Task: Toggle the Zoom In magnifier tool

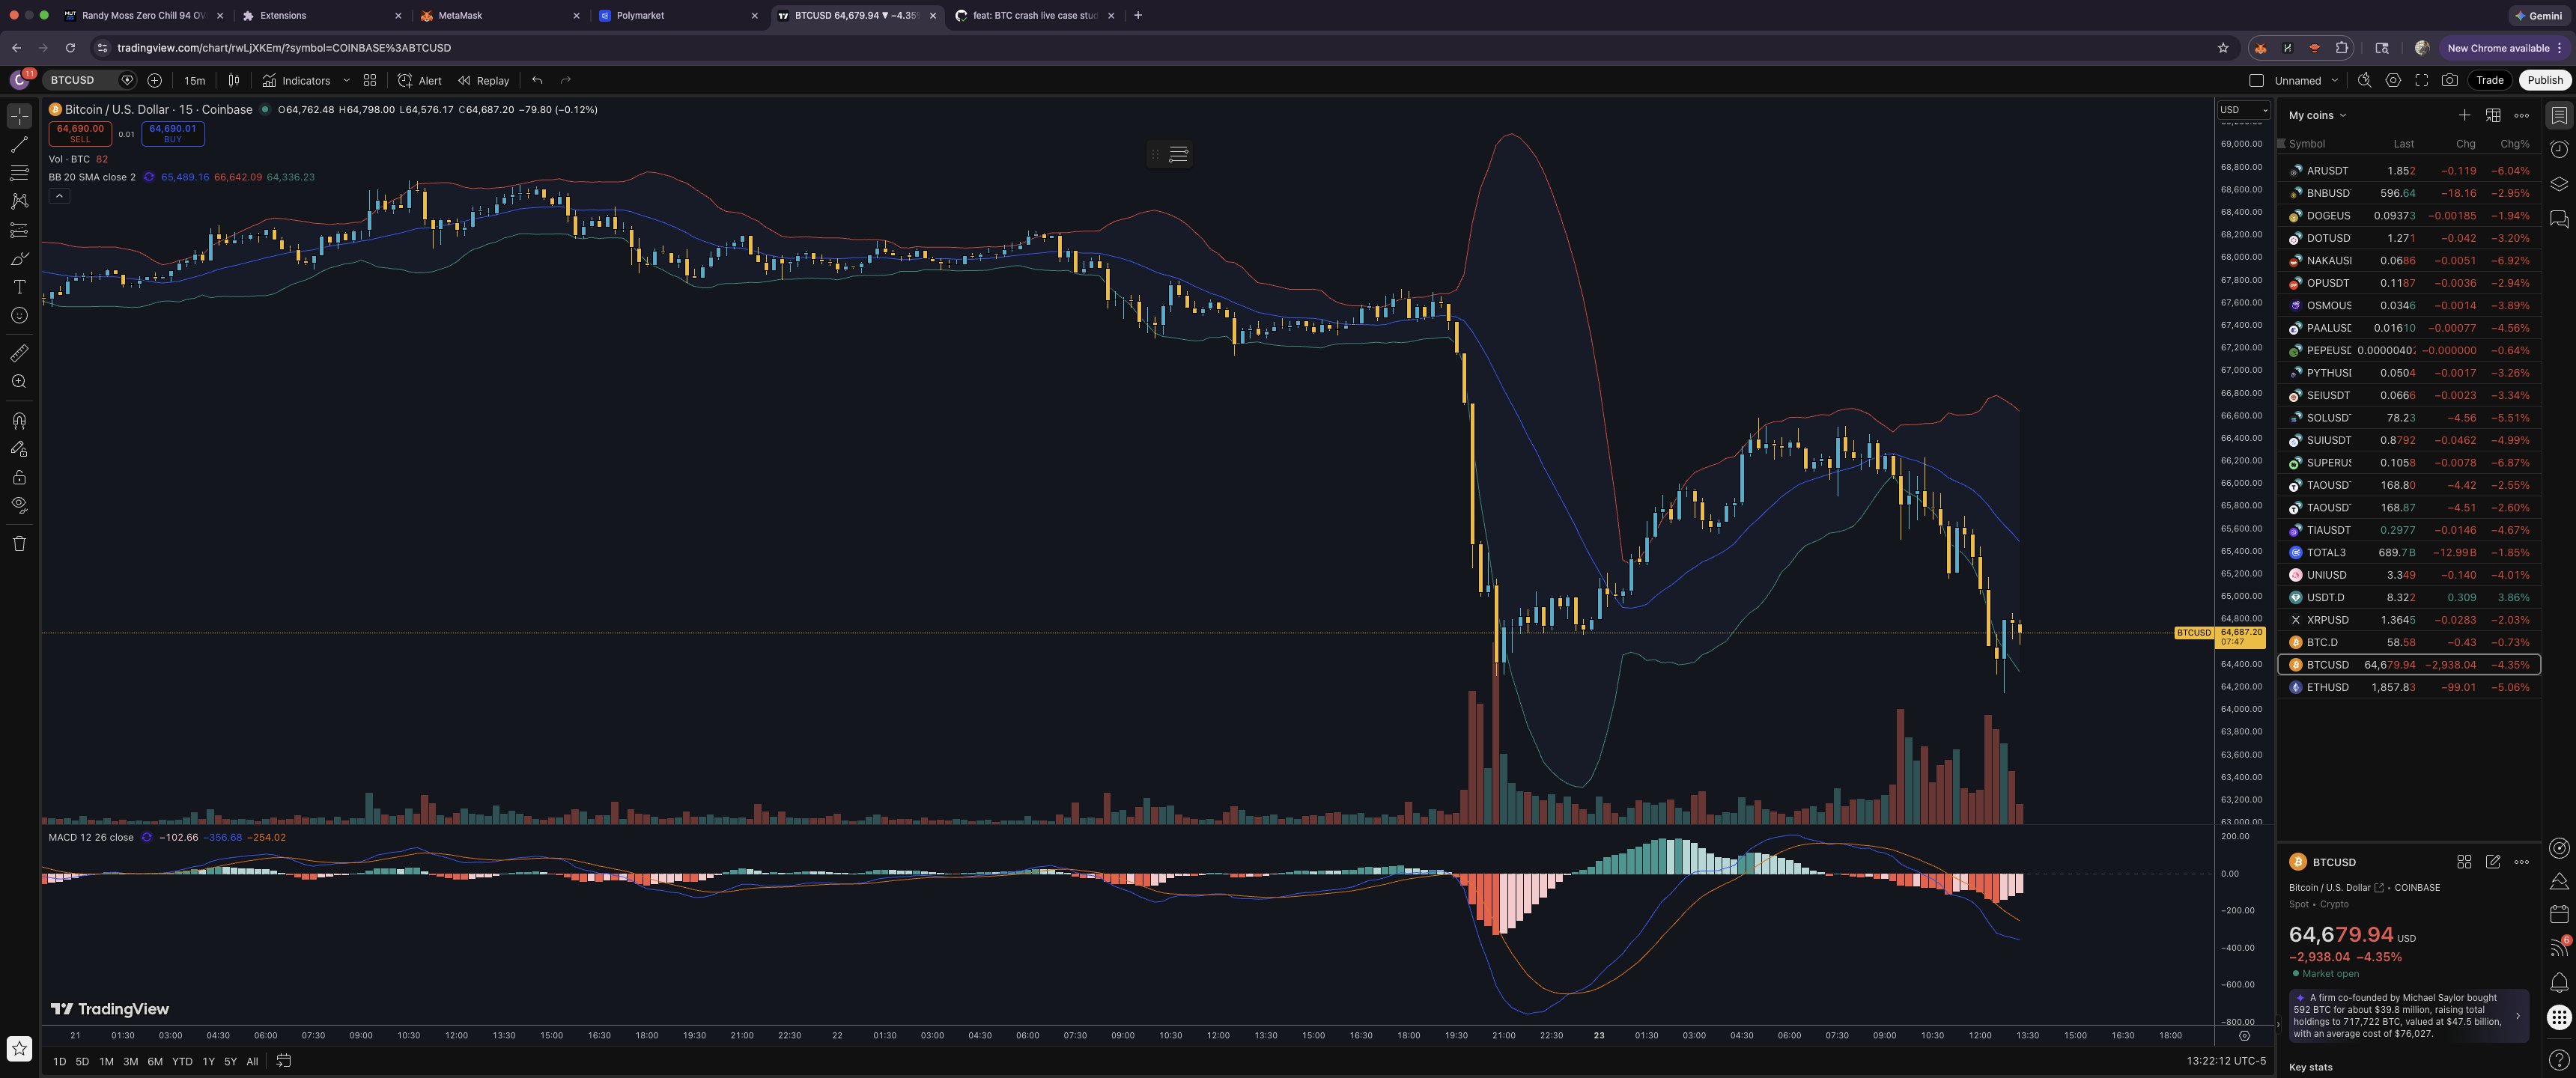Action: tap(18, 381)
